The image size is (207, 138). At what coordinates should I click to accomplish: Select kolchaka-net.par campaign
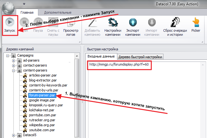42,110
